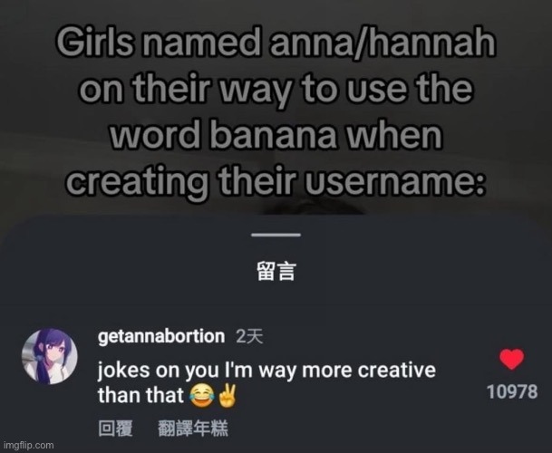The height and width of the screenshot is (453, 552).
Task: Click the 回覆 reply button
Action: click(x=115, y=429)
